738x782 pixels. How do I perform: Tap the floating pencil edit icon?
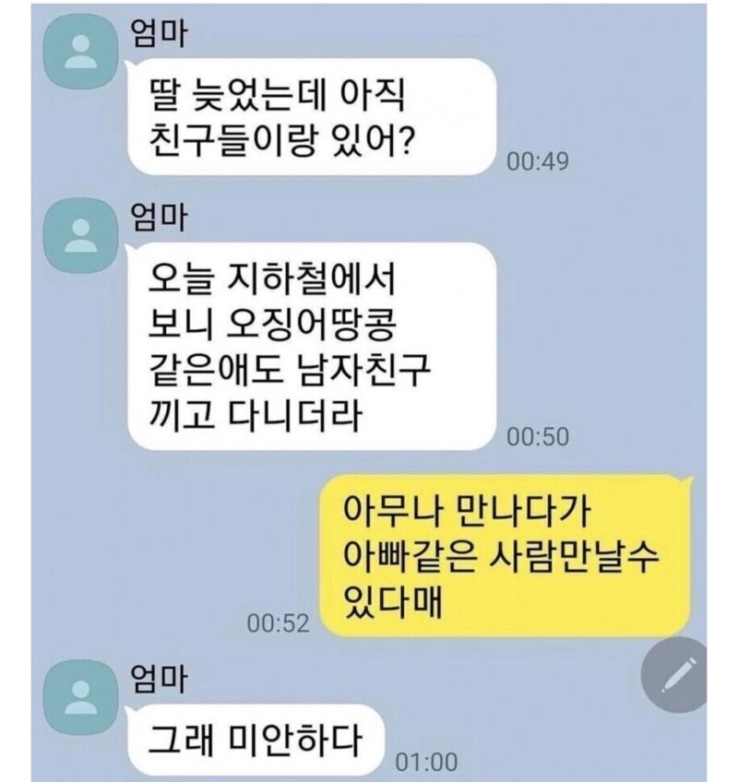pyautogui.click(x=674, y=675)
